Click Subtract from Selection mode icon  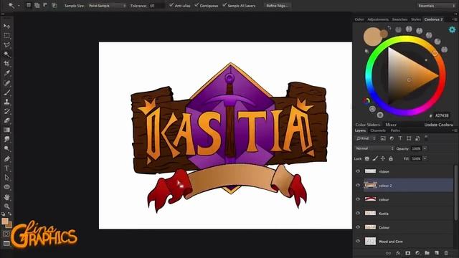click(45, 5)
